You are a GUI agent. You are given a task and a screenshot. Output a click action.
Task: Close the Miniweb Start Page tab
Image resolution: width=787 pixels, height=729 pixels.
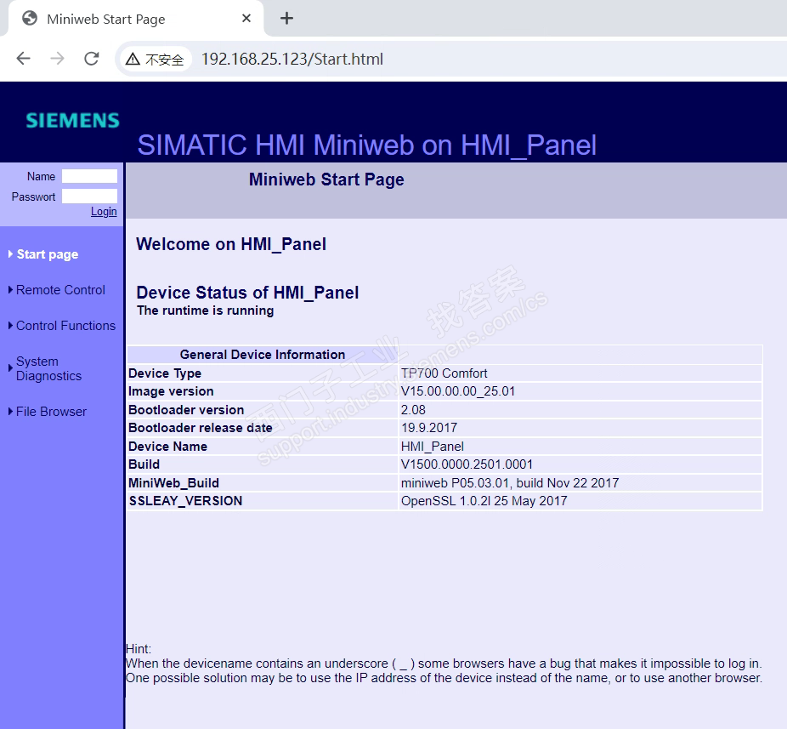[x=246, y=19]
